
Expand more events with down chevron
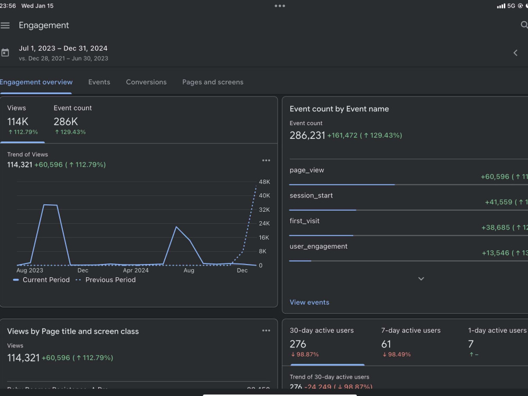[x=421, y=278]
